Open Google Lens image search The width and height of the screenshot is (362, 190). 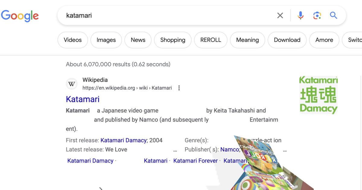click(x=317, y=16)
